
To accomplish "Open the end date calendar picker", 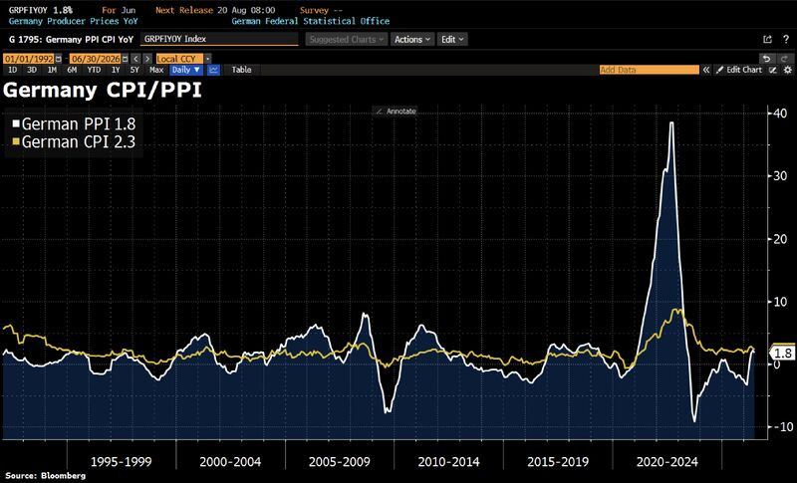I will pos(126,59).
